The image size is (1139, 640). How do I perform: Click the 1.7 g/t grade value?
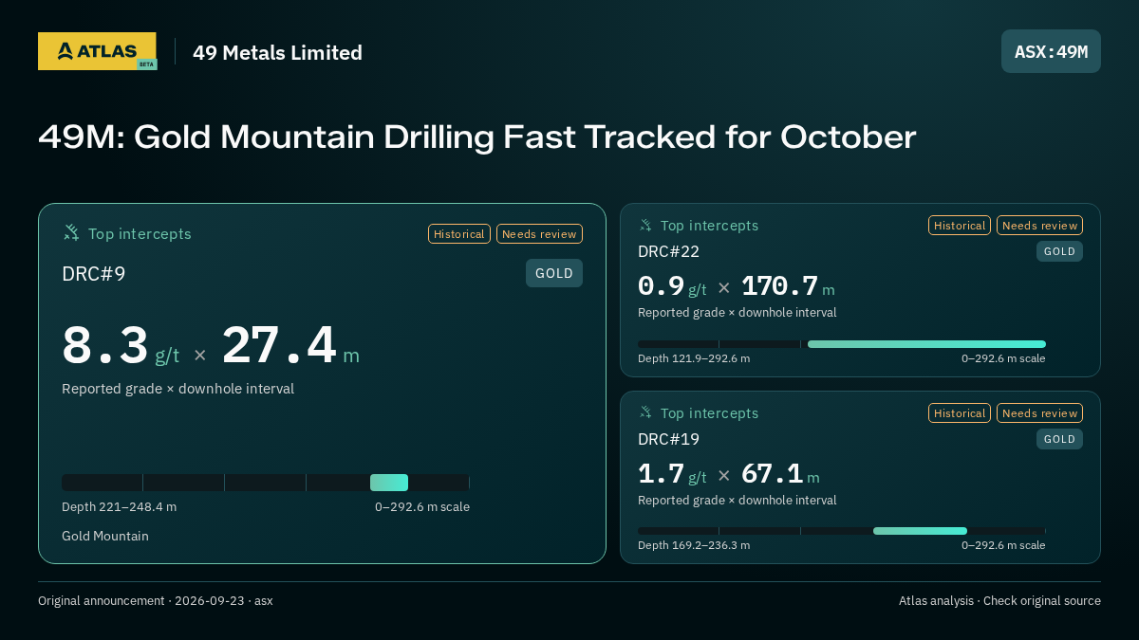(672, 474)
